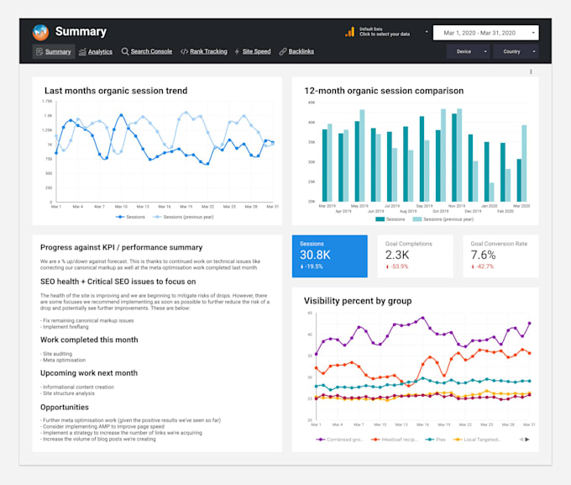Toggle Sessions (previous year) legend in trend chart
This screenshot has width=571, height=485.
(183, 217)
